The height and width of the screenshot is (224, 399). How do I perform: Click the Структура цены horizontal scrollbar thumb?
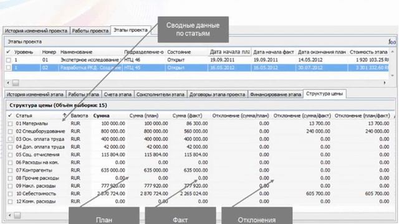[17, 215]
